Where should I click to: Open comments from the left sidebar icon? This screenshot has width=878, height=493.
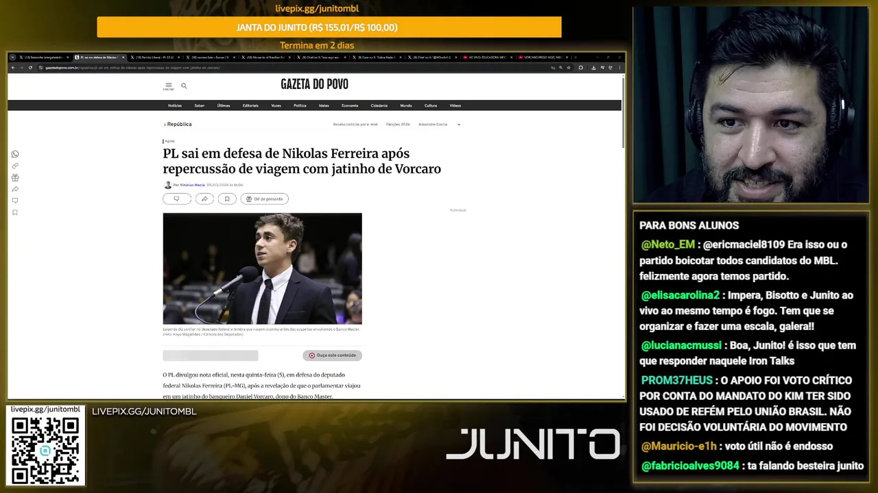(x=15, y=201)
